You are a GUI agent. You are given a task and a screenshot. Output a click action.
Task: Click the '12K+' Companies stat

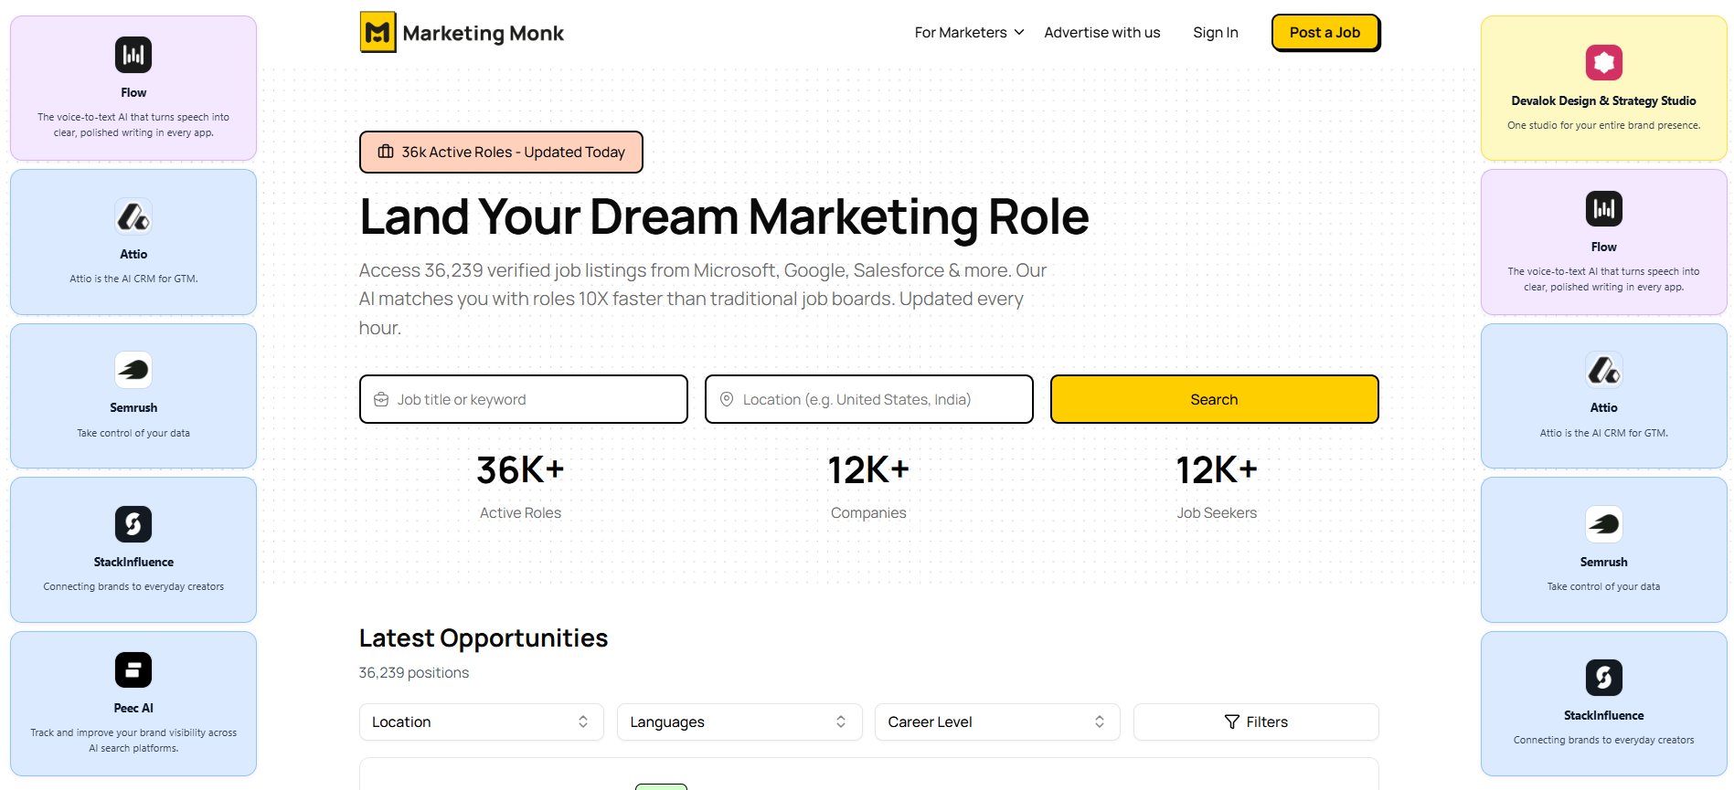pyautogui.click(x=868, y=470)
